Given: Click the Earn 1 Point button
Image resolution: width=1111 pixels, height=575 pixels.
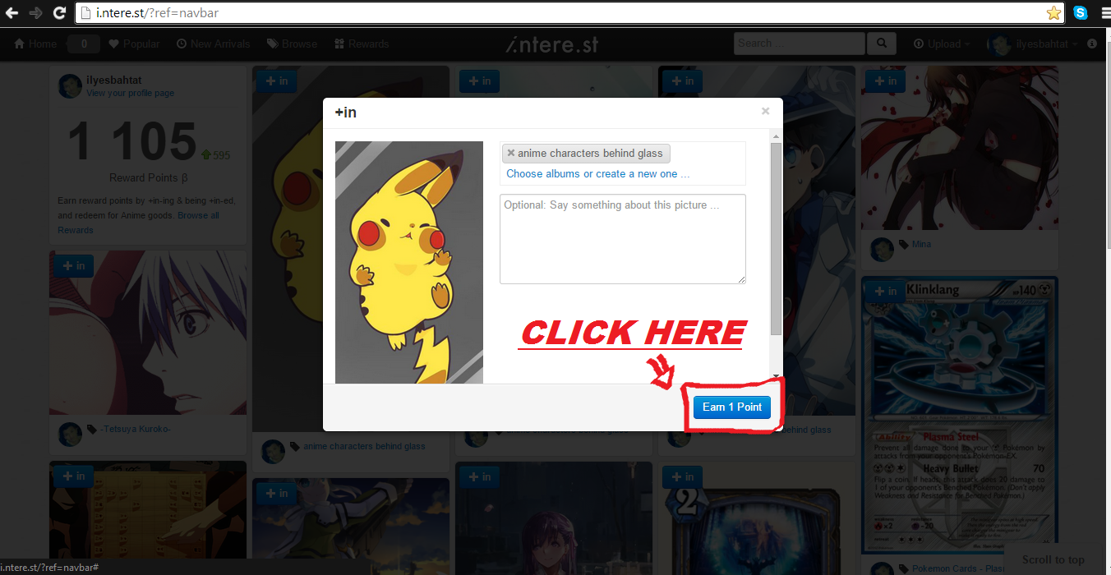Looking at the screenshot, I should 732,407.
